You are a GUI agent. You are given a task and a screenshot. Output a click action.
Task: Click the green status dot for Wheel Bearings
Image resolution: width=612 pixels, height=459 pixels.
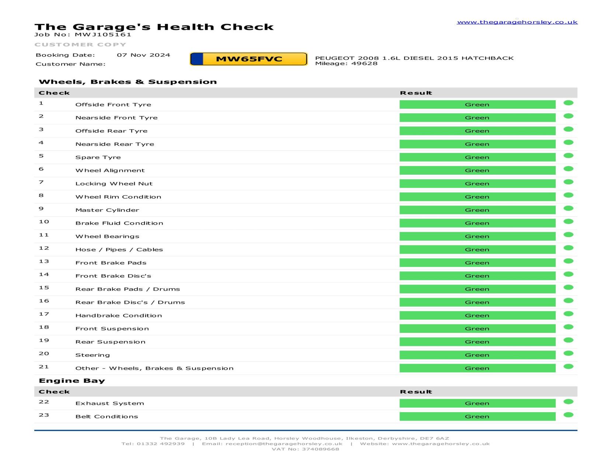click(568, 235)
